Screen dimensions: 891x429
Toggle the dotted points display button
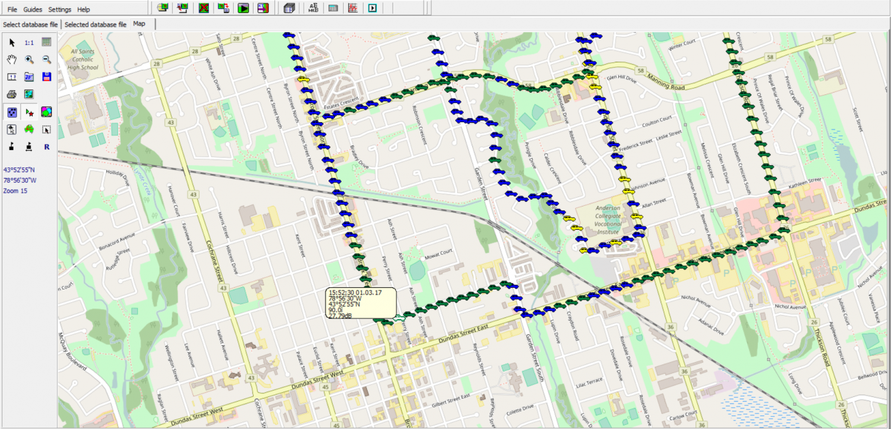point(12,112)
